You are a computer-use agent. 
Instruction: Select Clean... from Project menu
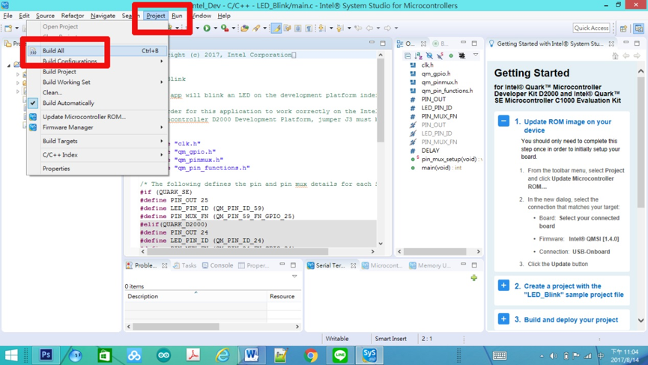tap(98, 93)
